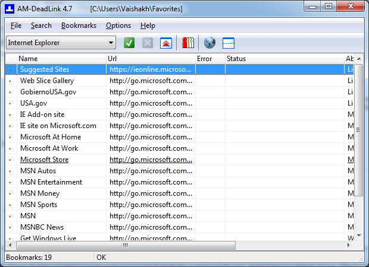Click the globe internal browser icon
This screenshot has width=369, height=267.
209,43
